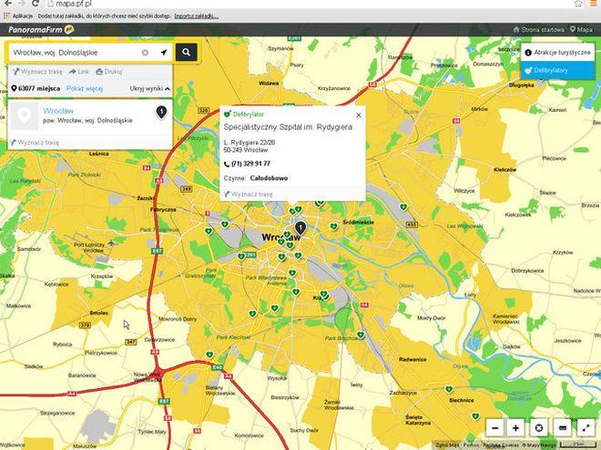This screenshot has width=601, height=450.
Task: Click Pokaż więcej link
Action: [x=85, y=88]
